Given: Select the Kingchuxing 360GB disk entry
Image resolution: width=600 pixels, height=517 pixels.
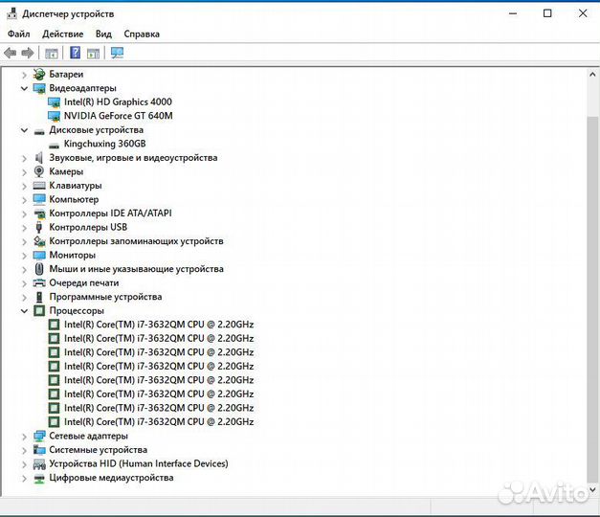Looking at the screenshot, I should (x=105, y=144).
